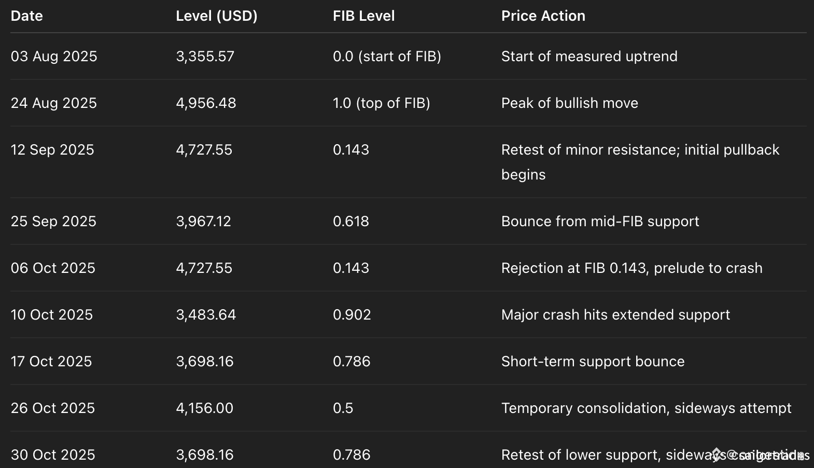This screenshot has height=468, width=814.
Task: Click 'Bounce from mid-FIB support' text
Action: (600, 222)
